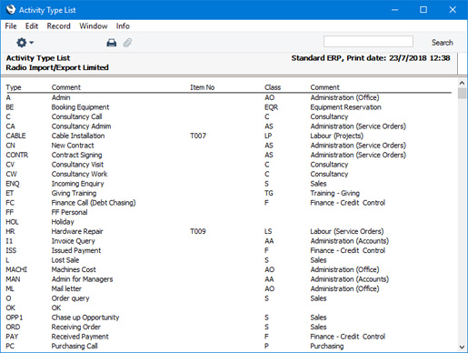Screen dimensions: 468x353
Task: Click 'Consultancy Visit' entry
Action: tap(77, 165)
